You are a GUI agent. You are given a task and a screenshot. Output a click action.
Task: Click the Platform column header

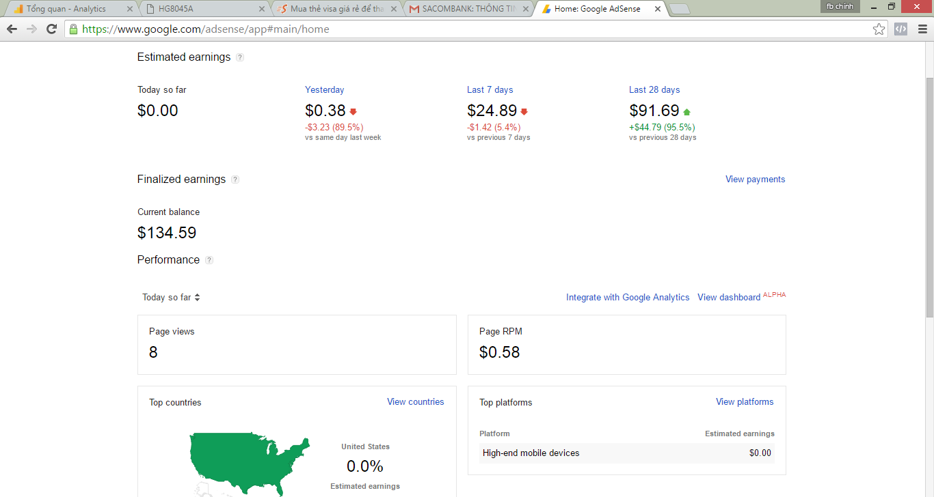click(494, 434)
